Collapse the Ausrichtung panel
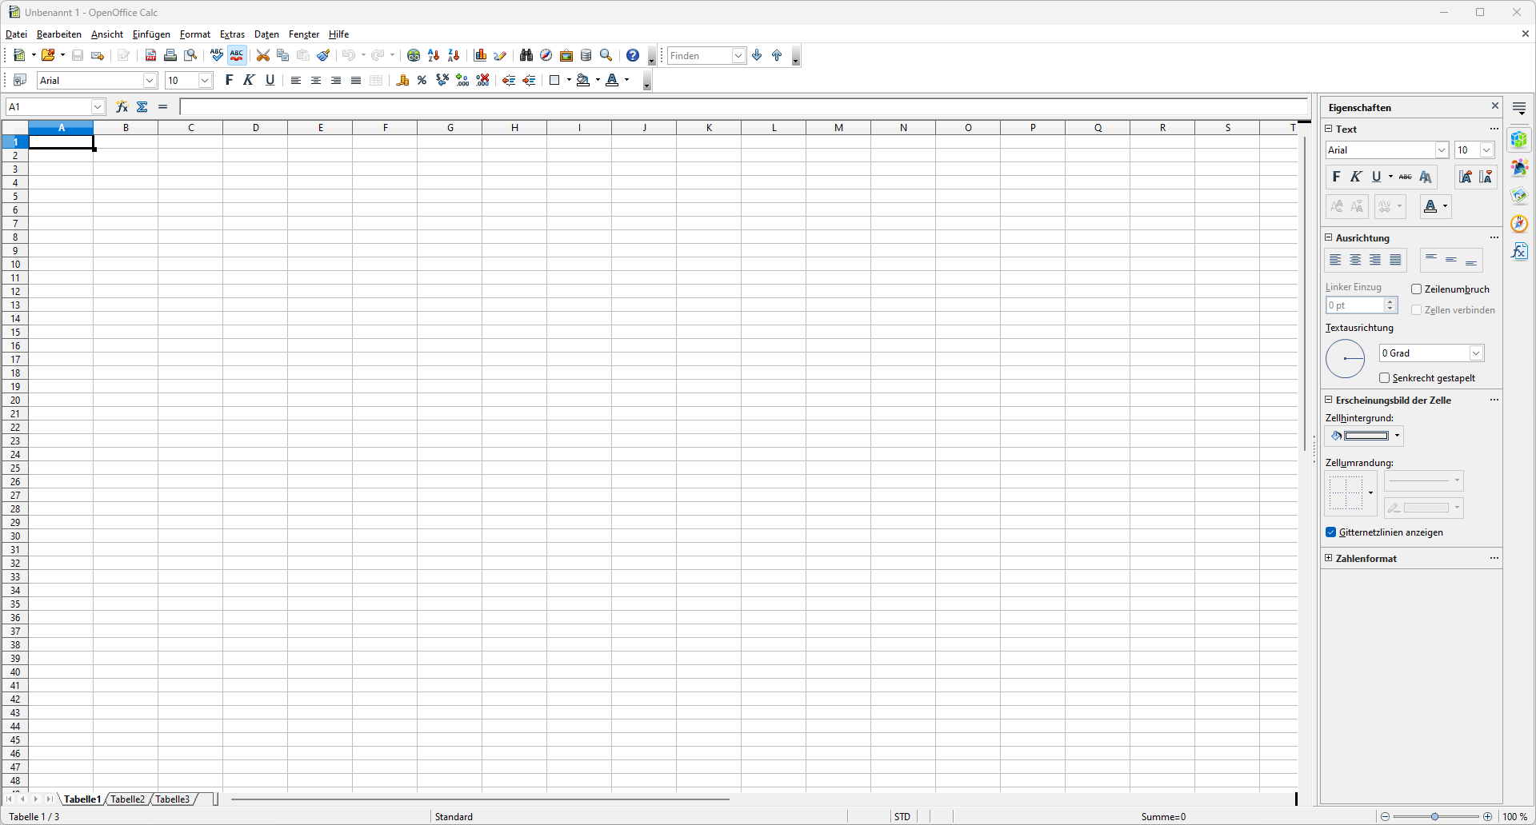This screenshot has height=825, width=1536. coord(1329,237)
